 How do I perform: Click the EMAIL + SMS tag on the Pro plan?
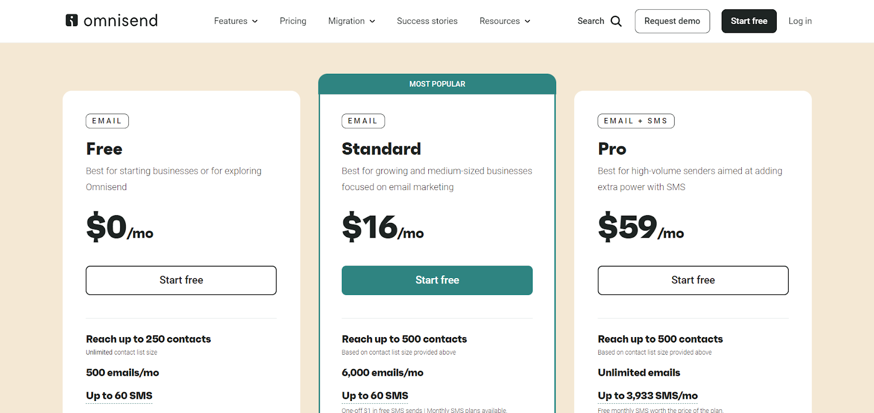coord(635,121)
